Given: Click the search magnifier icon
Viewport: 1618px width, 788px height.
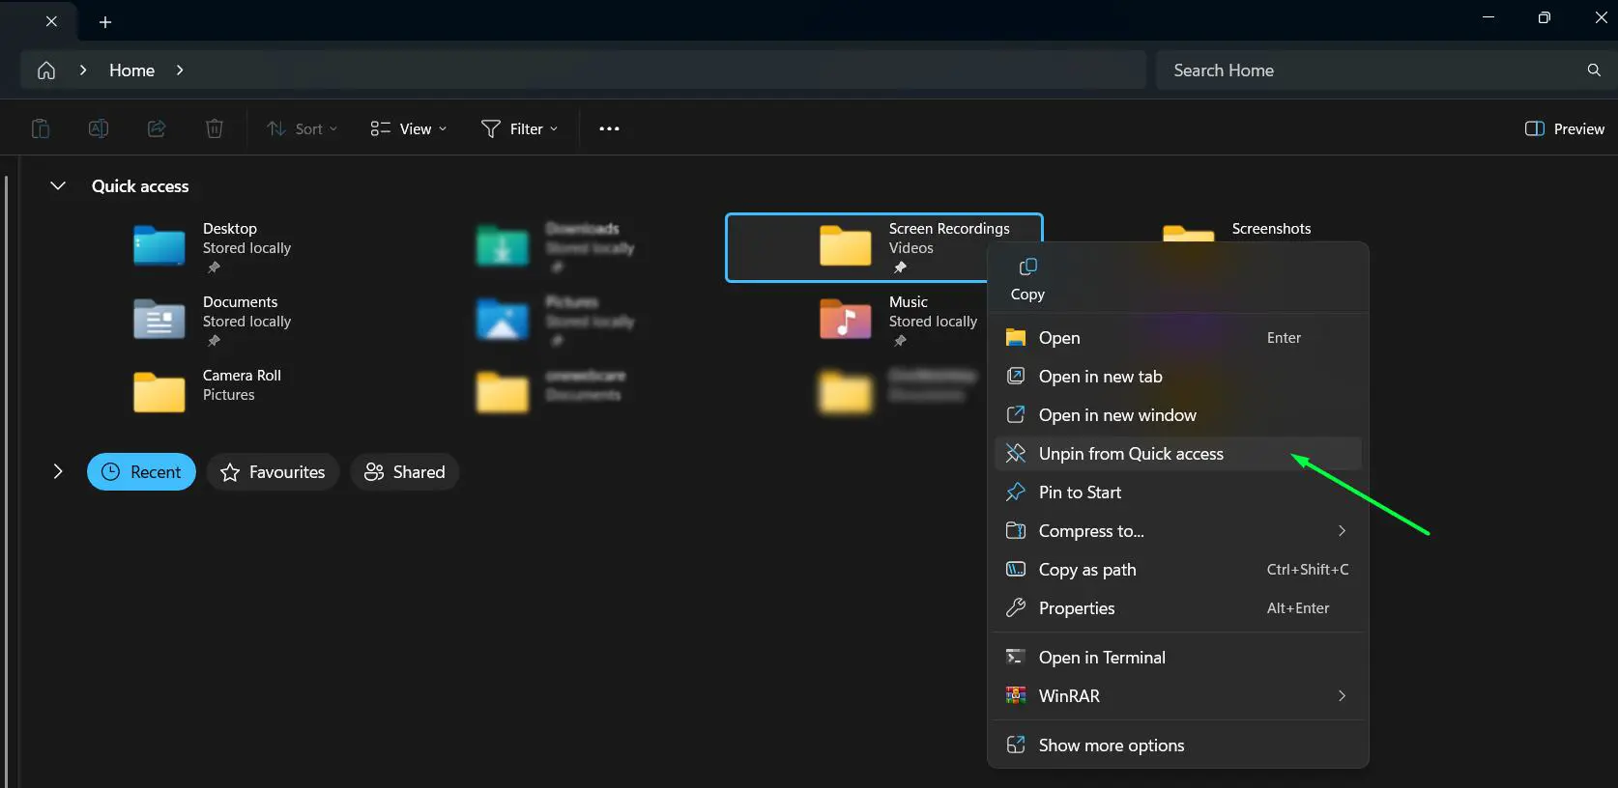Looking at the screenshot, I should (x=1594, y=70).
